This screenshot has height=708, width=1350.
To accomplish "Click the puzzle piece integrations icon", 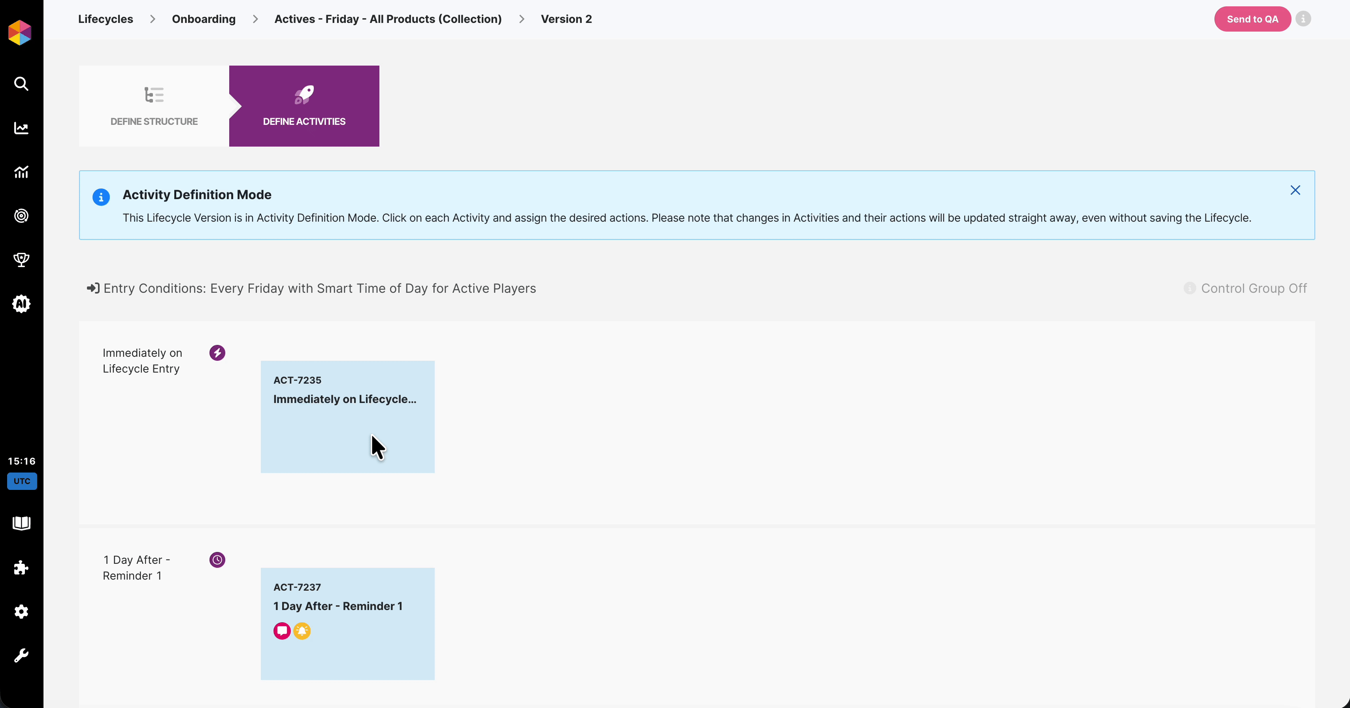I will pos(21,568).
